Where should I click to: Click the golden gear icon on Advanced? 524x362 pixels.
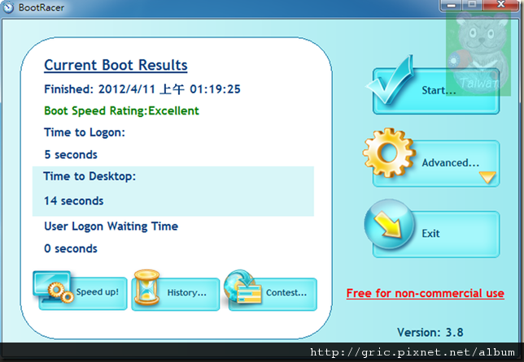click(389, 153)
